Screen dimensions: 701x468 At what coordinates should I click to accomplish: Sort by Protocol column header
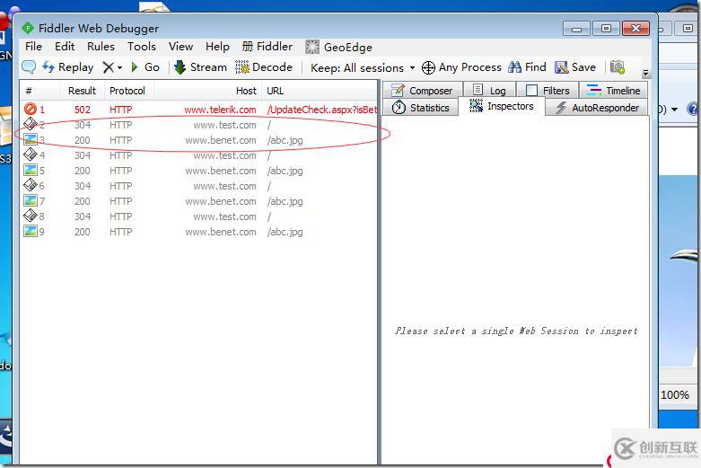point(127,91)
